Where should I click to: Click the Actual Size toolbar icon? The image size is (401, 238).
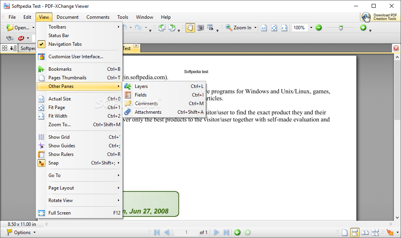click(264, 28)
